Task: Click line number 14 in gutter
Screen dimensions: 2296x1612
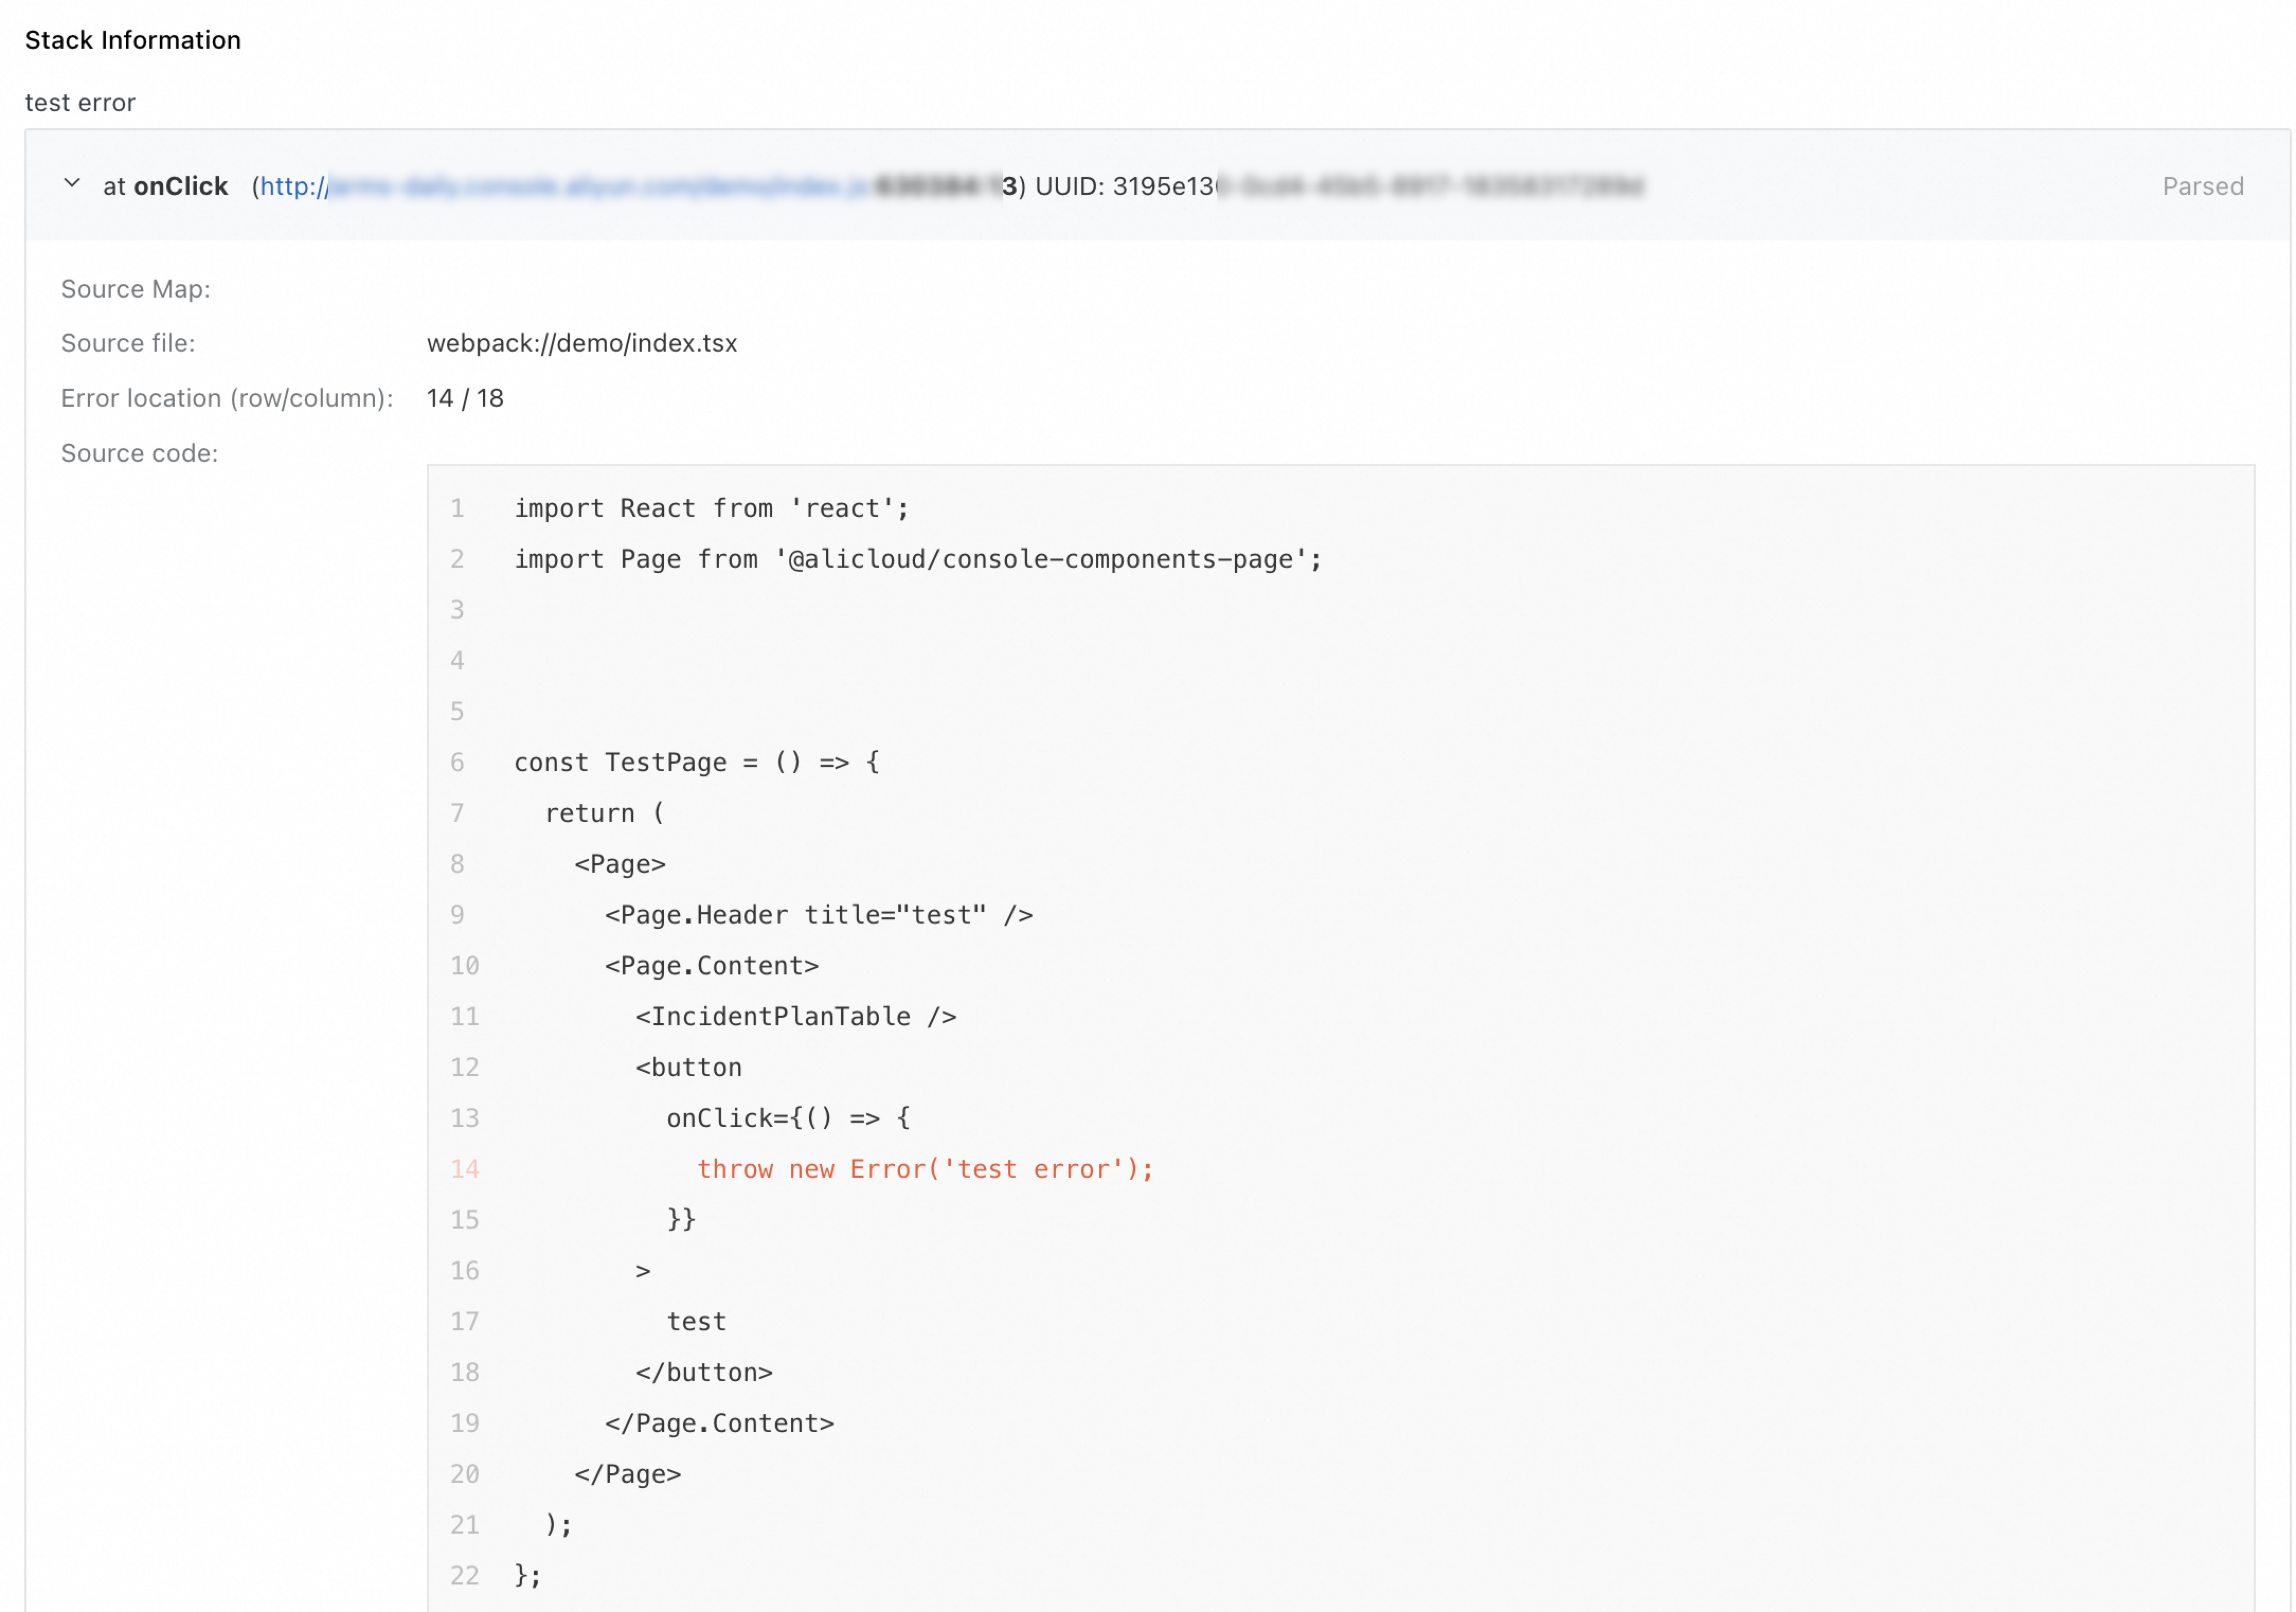Action: pyautogui.click(x=464, y=1169)
